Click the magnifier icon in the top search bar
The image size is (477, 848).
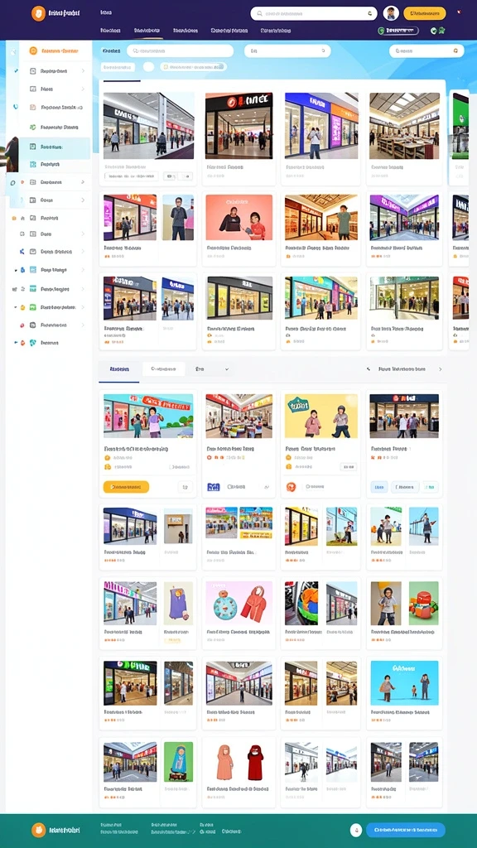259,13
